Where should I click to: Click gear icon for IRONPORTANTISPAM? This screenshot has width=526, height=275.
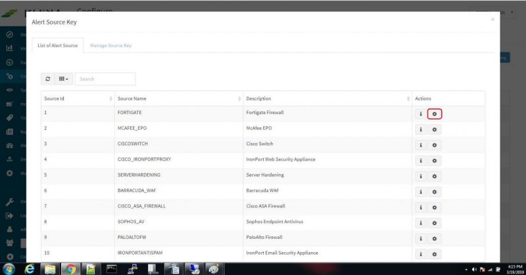(435, 254)
